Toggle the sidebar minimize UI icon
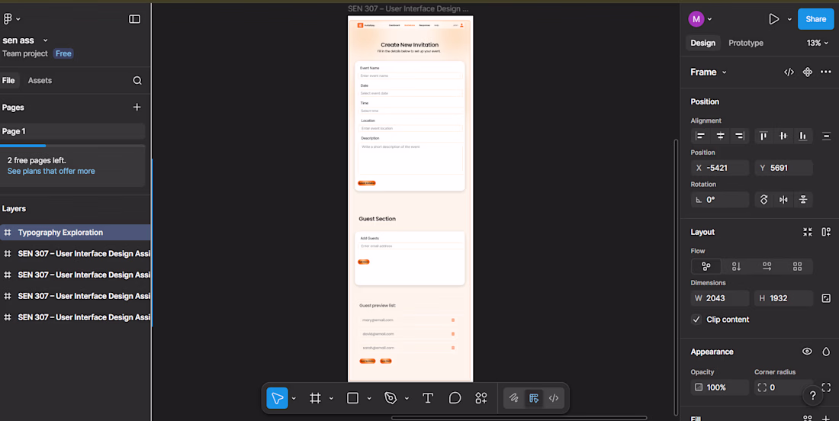Viewport: 839px width, 421px height. tap(135, 19)
